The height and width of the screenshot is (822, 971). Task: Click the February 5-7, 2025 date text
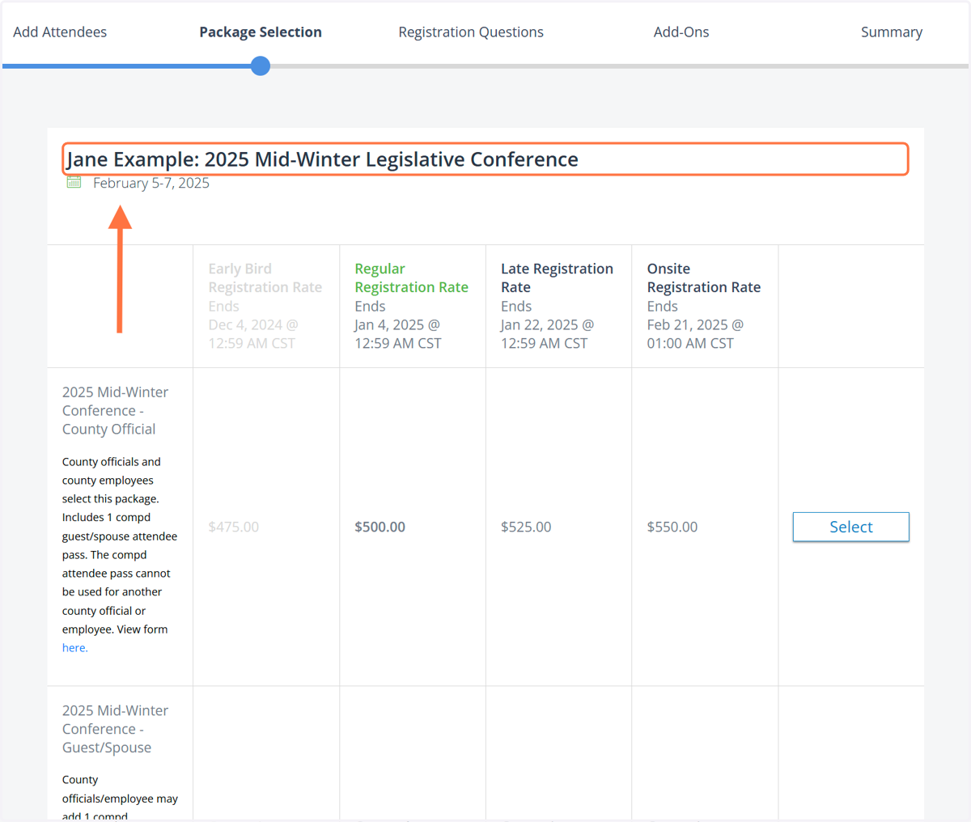[x=151, y=183]
